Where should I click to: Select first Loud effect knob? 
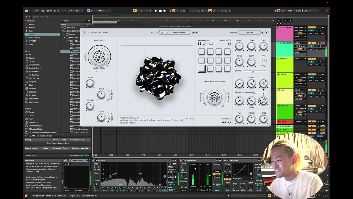point(239,83)
